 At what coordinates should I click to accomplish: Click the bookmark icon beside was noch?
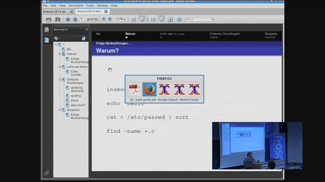68,105
